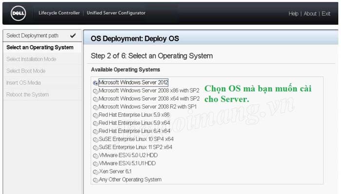Click Select Boot Mode step
Image resolution: width=341 pixels, height=194 pixels.
[x=42, y=71]
